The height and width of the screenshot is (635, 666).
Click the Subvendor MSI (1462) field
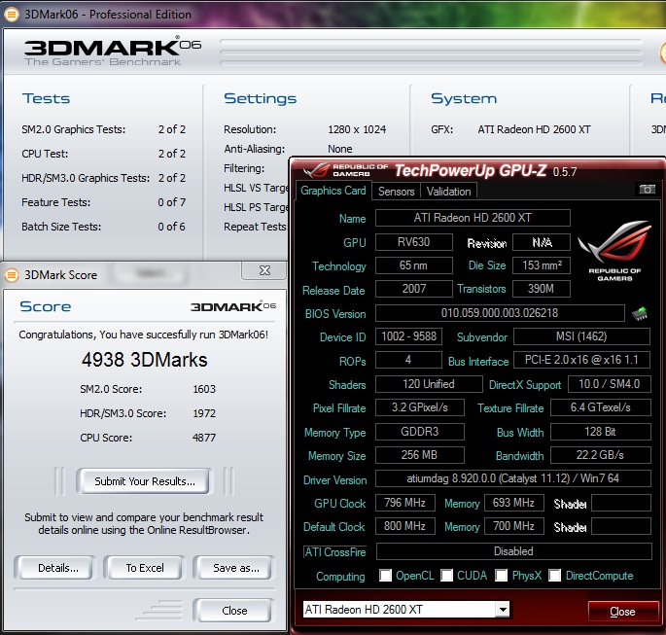581,336
